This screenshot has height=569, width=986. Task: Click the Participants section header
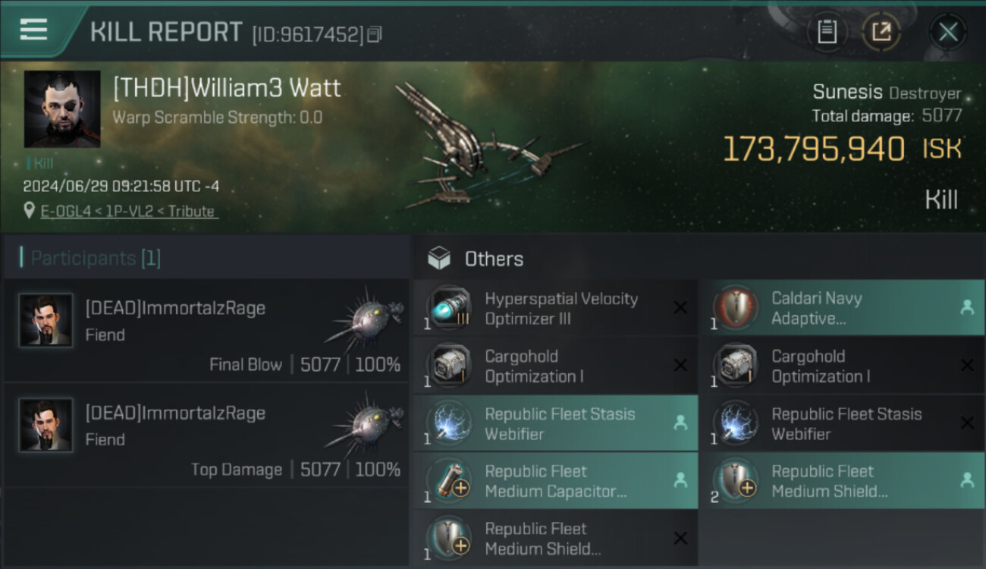pyautogui.click(x=96, y=258)
